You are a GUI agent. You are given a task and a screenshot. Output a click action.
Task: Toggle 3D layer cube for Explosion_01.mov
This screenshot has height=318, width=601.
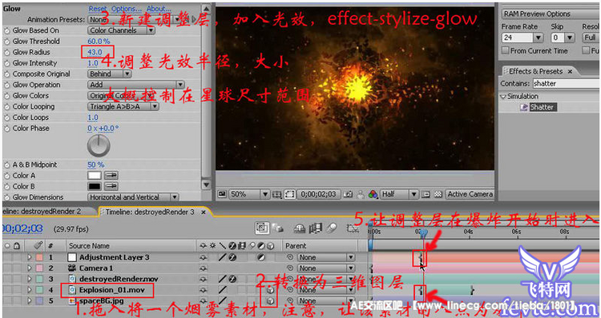[x=271, y=290]
